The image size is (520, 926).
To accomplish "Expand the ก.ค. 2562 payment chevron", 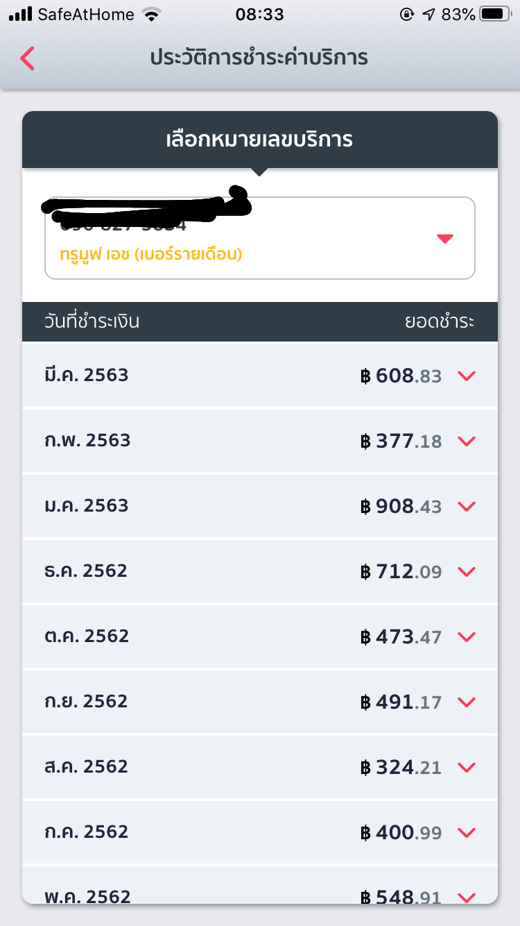I will [x=467, y=833].
